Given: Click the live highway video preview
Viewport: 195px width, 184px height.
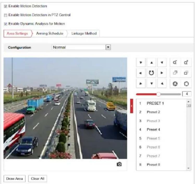Looking at the screenshot, I should point(65,108).
